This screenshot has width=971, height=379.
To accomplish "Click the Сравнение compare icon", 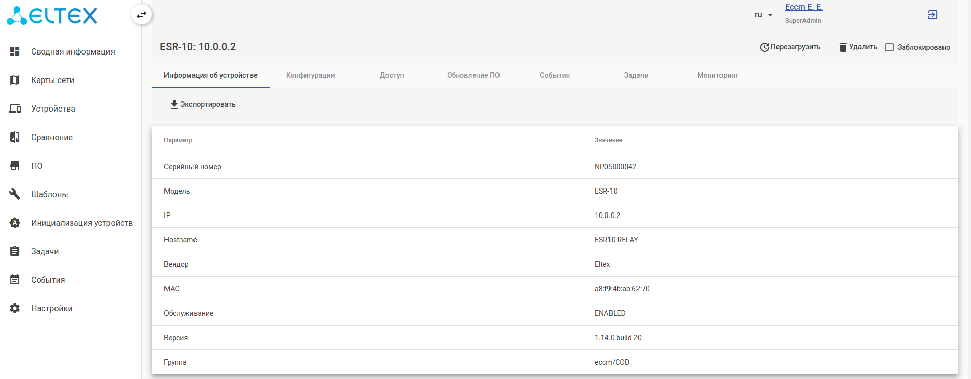I will pos(15,137).
